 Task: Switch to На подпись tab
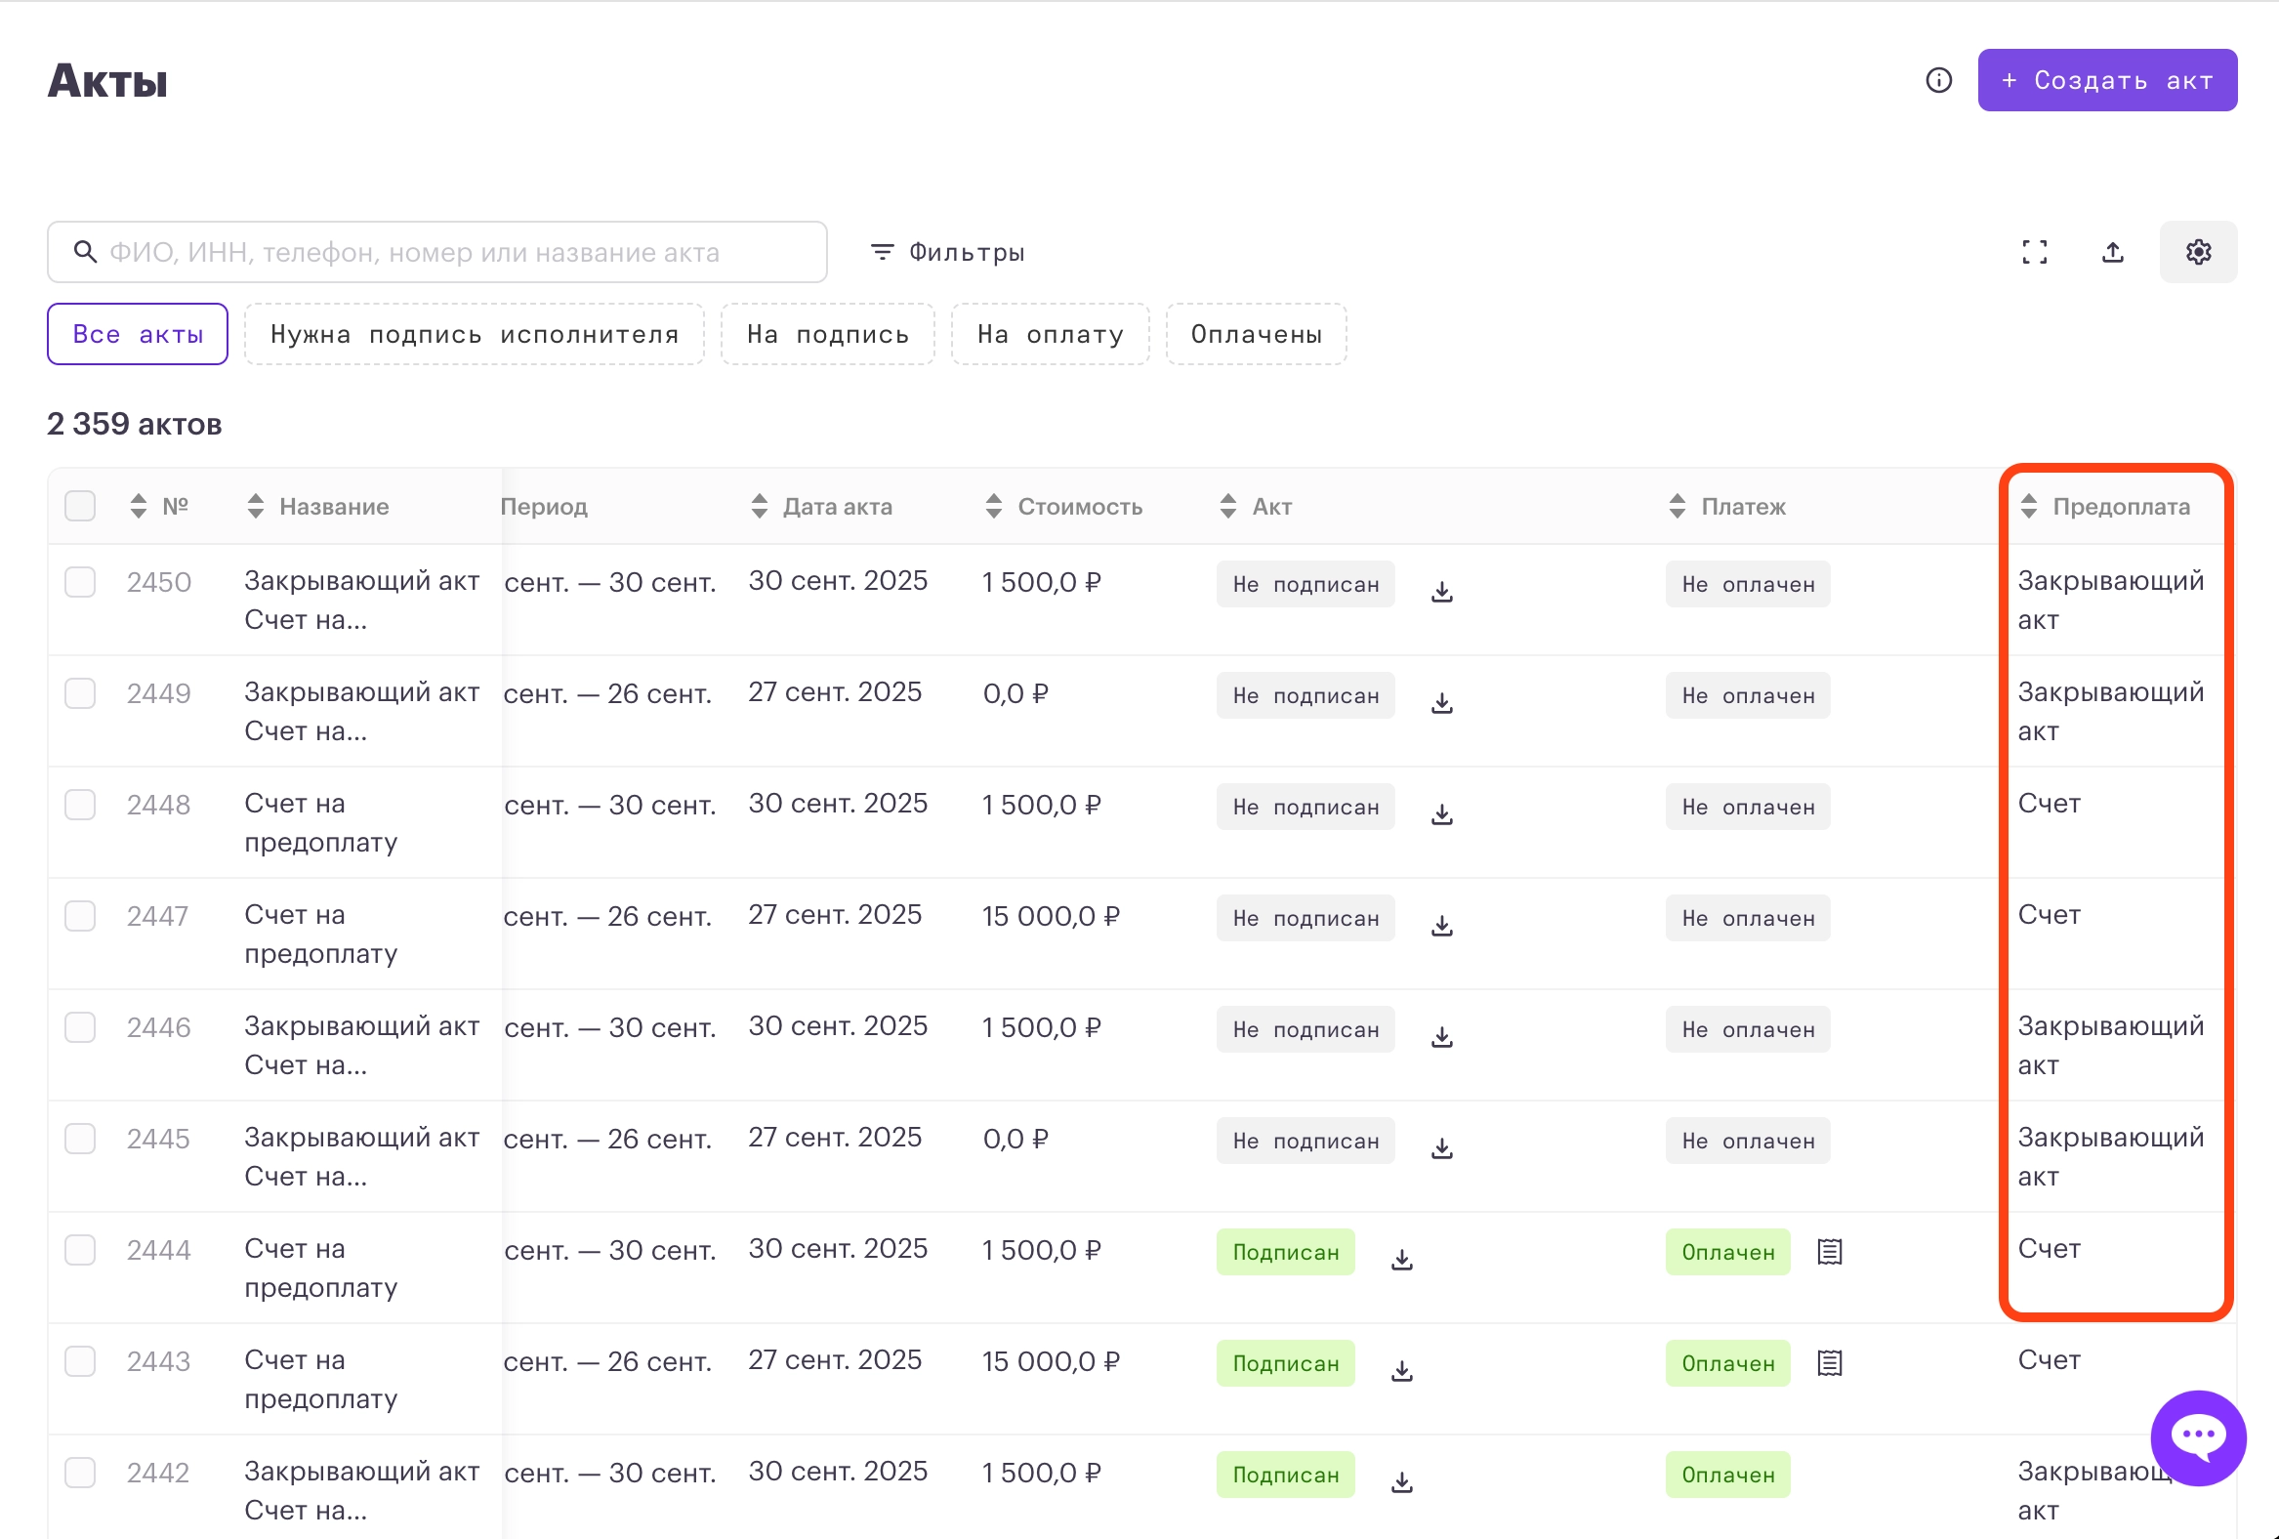coord(828,335)
